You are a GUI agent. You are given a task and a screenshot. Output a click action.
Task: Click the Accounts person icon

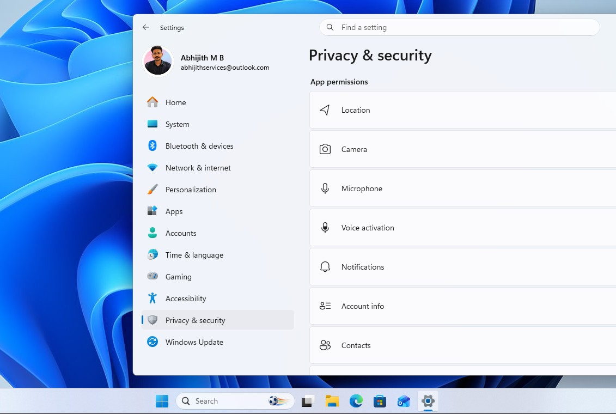point(153,233)
